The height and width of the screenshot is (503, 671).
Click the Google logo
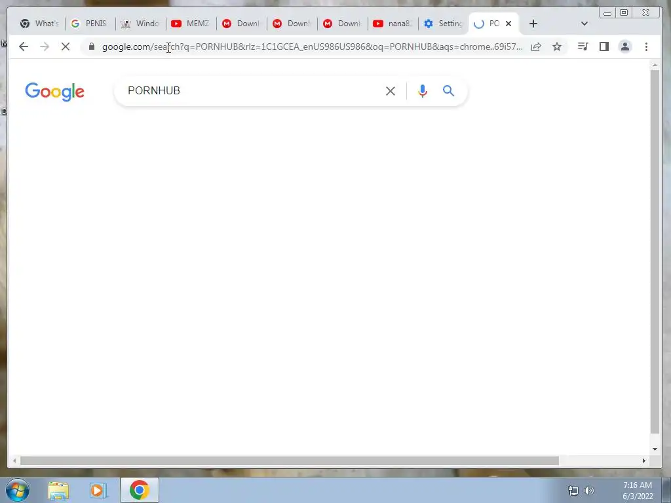point(55,92)
